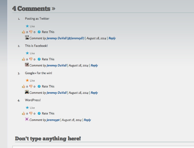
Task: Reply to the "Google+ for the win!" comment
Action: tap(94, 93)
